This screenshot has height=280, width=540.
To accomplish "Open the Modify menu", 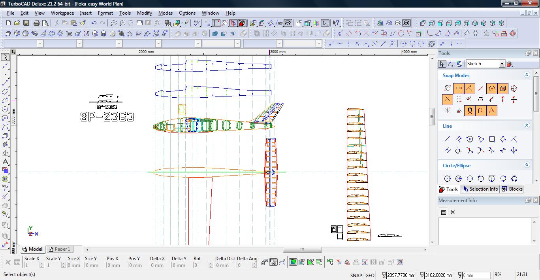I will coord(144,13).
